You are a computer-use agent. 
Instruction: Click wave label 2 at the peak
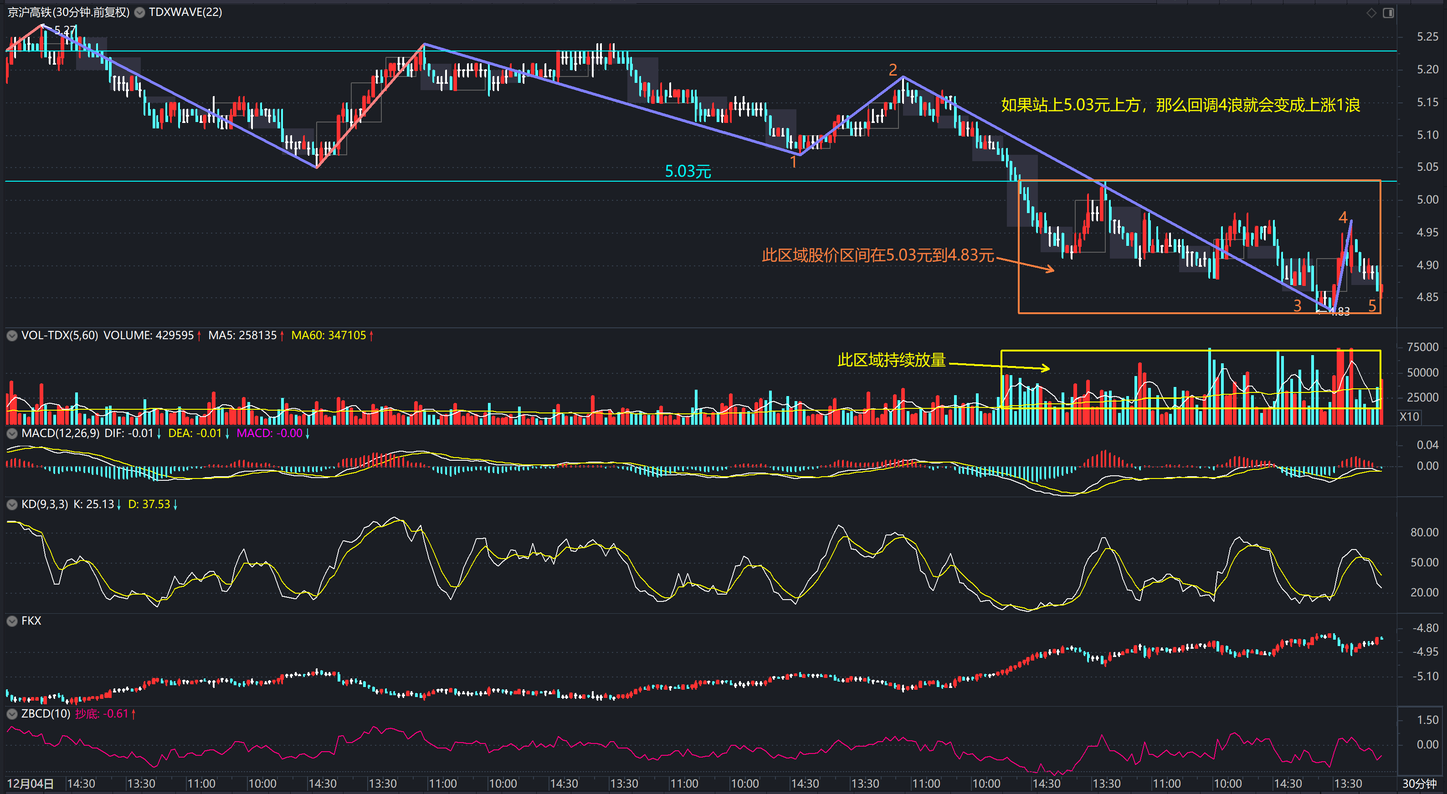(x=893, y=70)
